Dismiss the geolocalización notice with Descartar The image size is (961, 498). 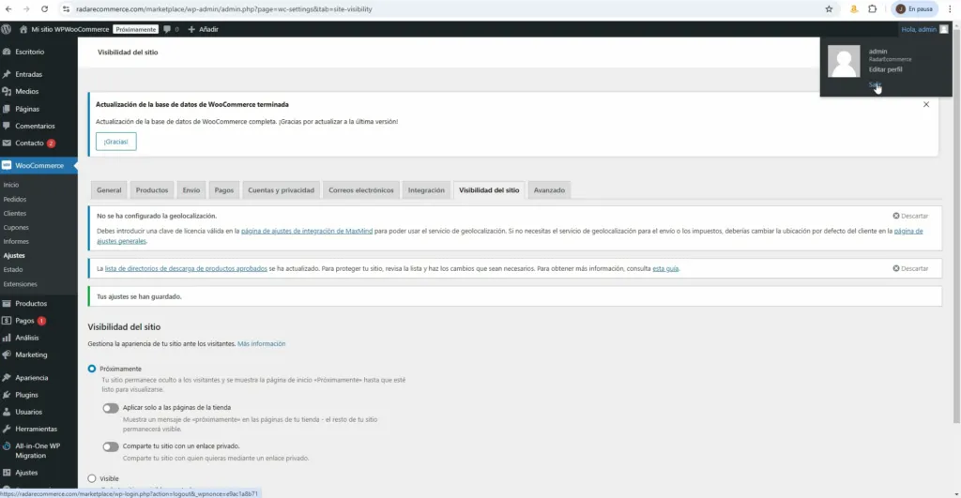tap(910, 217)
